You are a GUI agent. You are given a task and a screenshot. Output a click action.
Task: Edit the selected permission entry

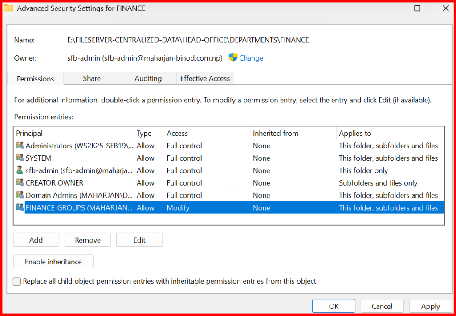click(139, 240)
